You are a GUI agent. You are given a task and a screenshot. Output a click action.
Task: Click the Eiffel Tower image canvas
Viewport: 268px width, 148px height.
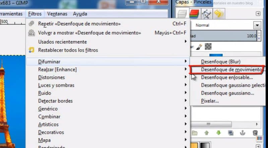point(13,102)
